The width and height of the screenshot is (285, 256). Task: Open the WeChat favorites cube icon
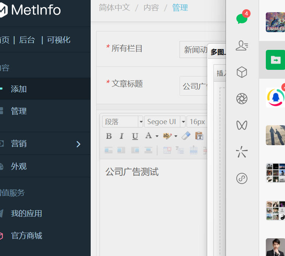point(242,72)
